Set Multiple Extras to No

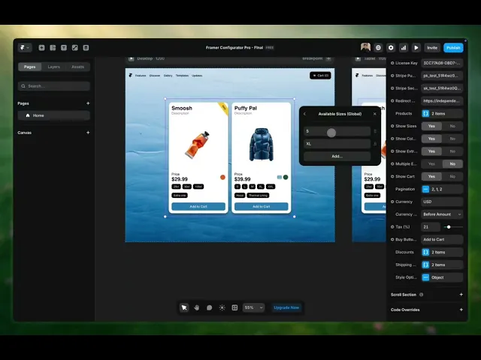pyautogui.click(x=452, y=163)
